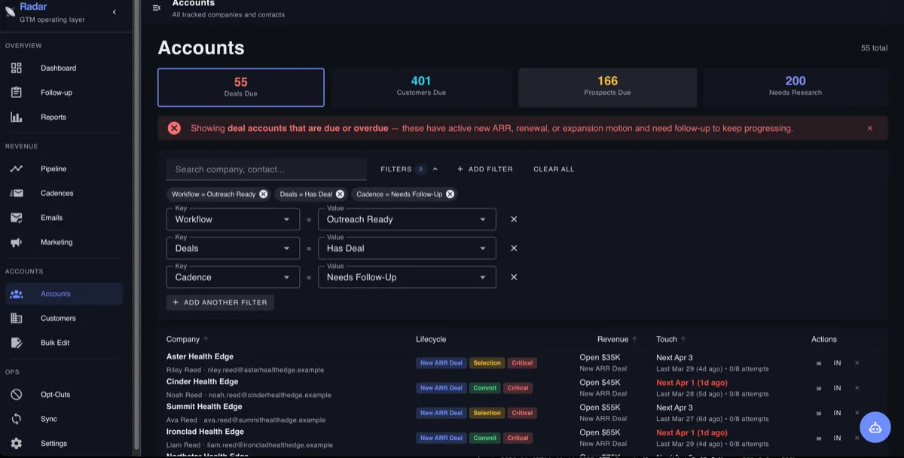Open the floating AI assistant robot button
The height and width of the screenshot is (458, 904).
pos(875,427)
